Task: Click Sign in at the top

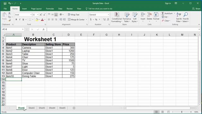Action: click(168, 3)
